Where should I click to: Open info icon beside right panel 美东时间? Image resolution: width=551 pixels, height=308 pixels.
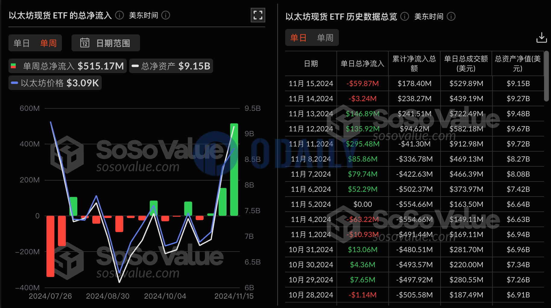click(451, 16)
